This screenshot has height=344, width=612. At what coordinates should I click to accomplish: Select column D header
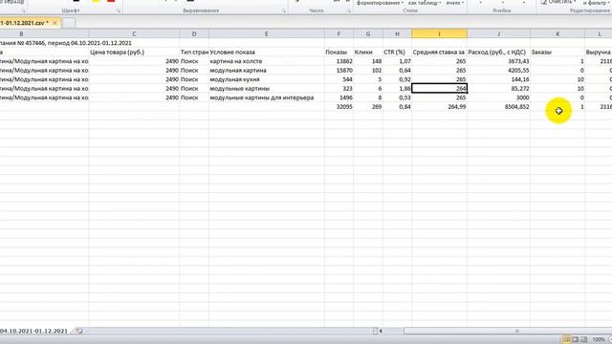coord(194,34)
